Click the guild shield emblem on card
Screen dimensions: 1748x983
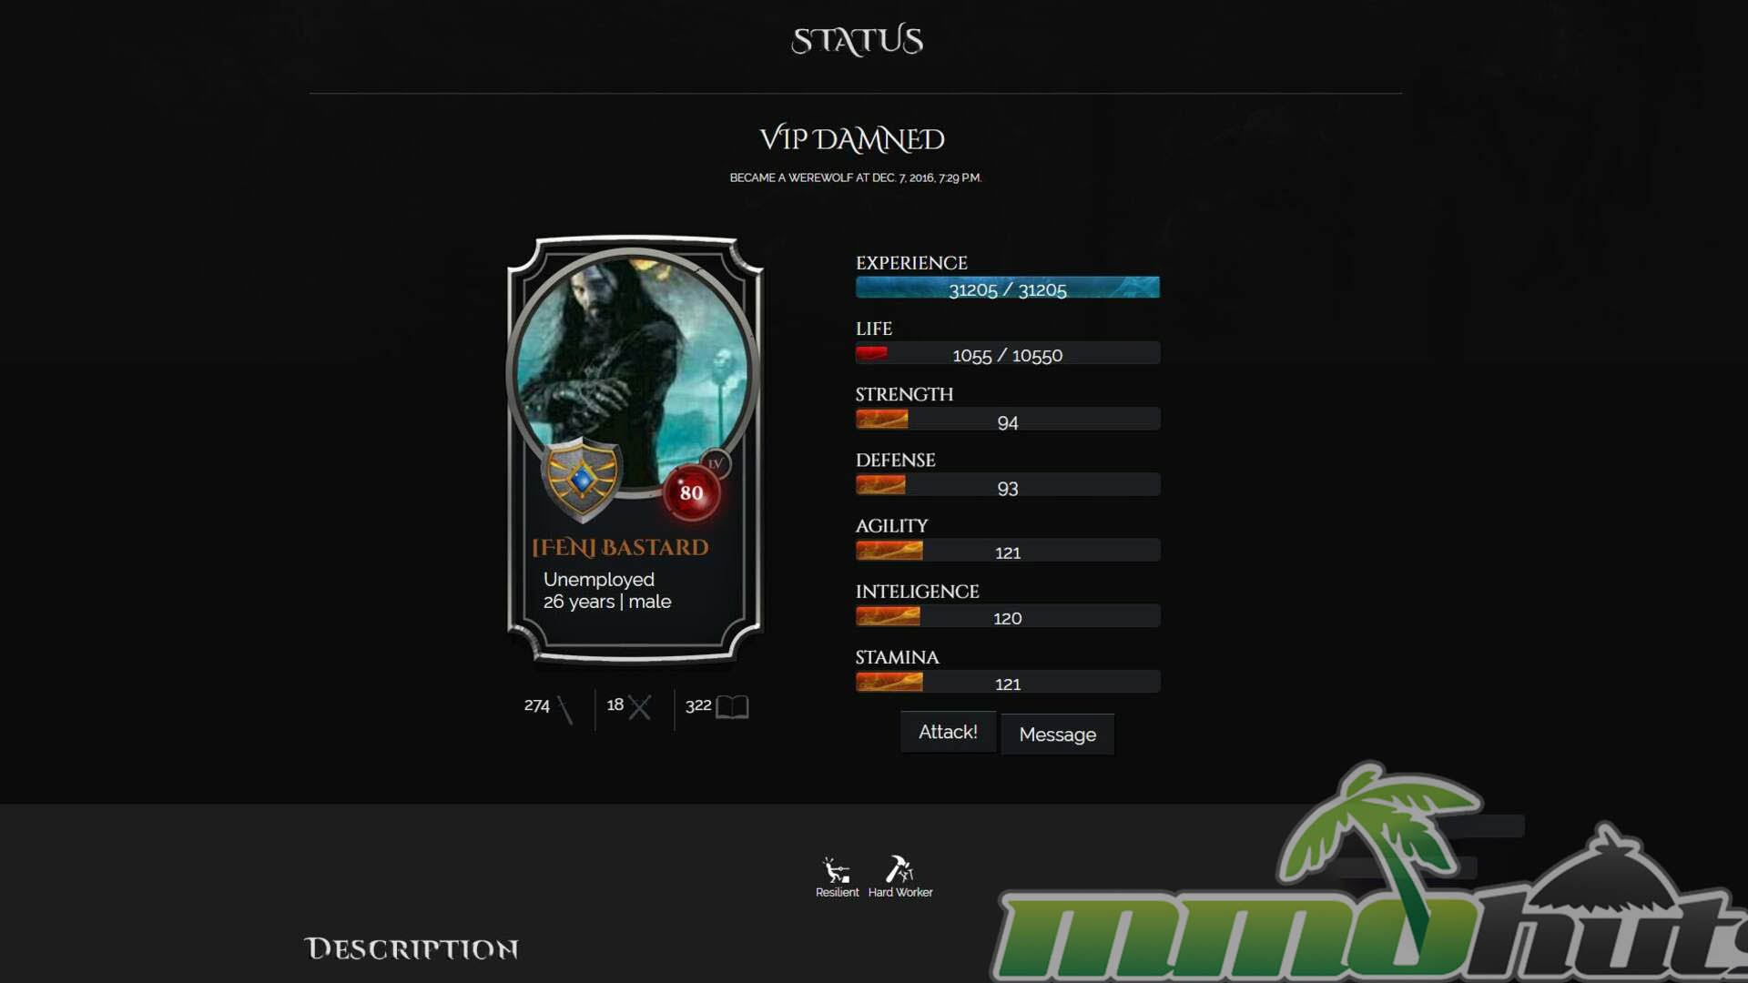point(583,479)
